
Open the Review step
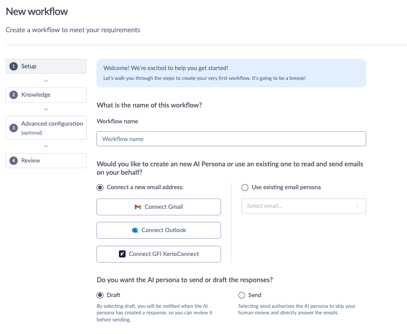point(46,161)
